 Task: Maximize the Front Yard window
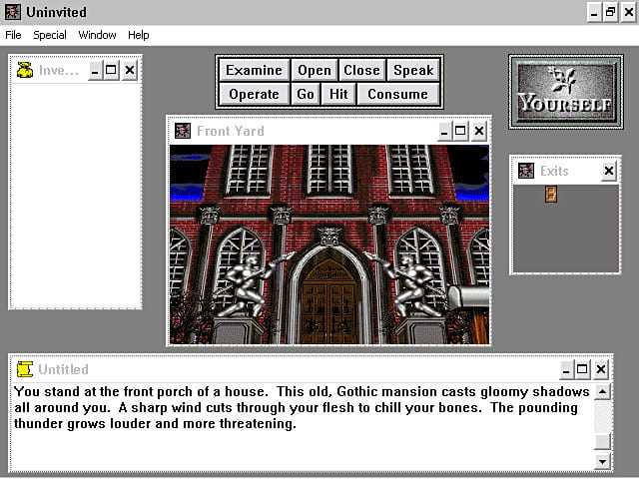pos(460,131)
